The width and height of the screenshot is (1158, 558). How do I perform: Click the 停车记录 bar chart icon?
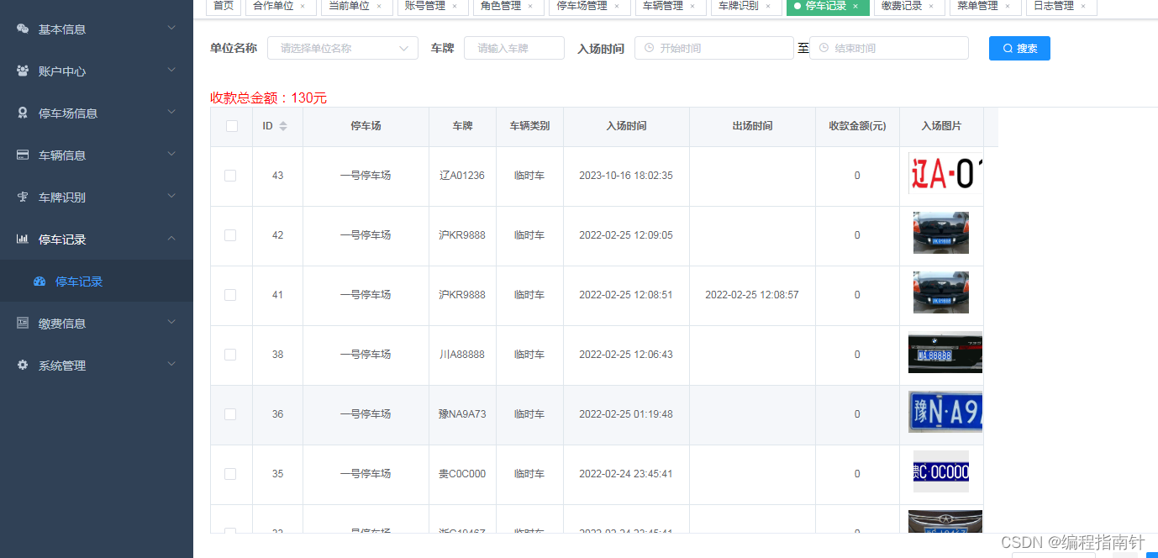23,239
